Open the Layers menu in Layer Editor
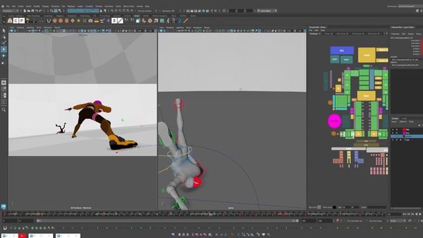This screenshot has width=423, height=238. [x=395, y=122]
